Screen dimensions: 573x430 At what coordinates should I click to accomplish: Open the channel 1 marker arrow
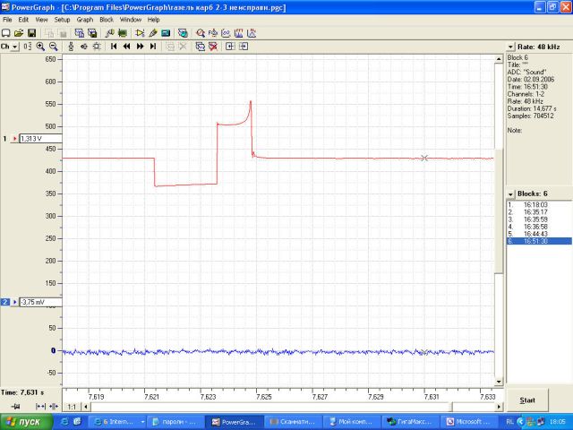tap(14, 139)
